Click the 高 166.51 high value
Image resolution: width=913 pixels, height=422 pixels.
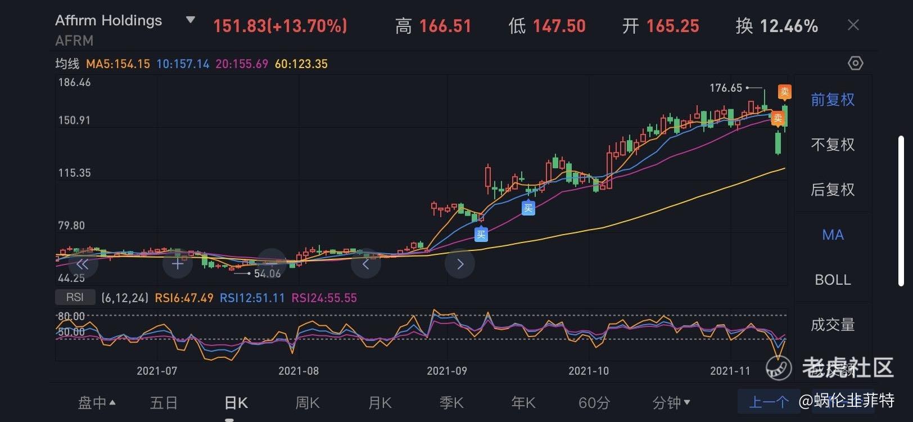coord(433,26)
